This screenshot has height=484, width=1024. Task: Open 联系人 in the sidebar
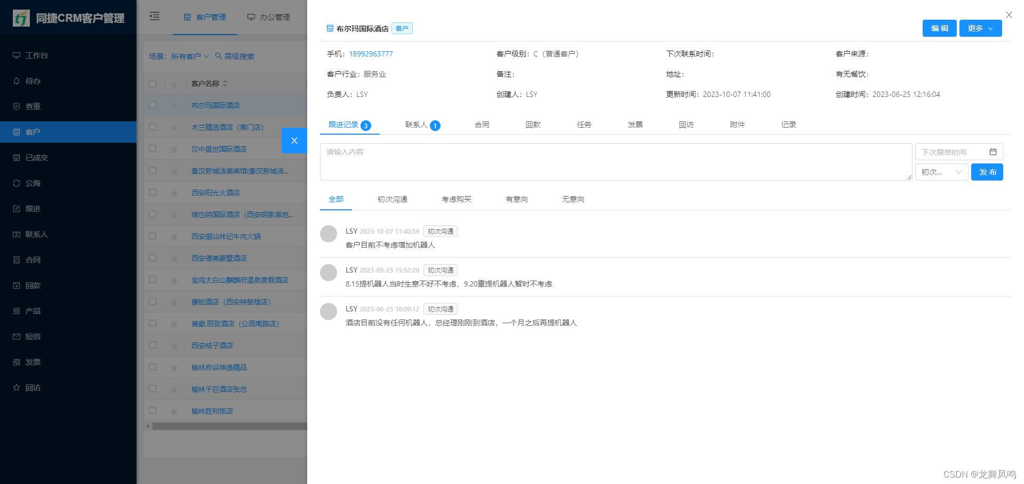[x=68, y=234]
